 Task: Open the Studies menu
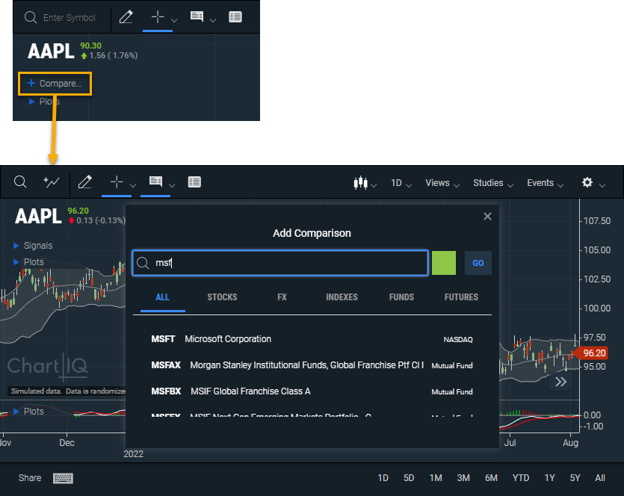point(493,183)
